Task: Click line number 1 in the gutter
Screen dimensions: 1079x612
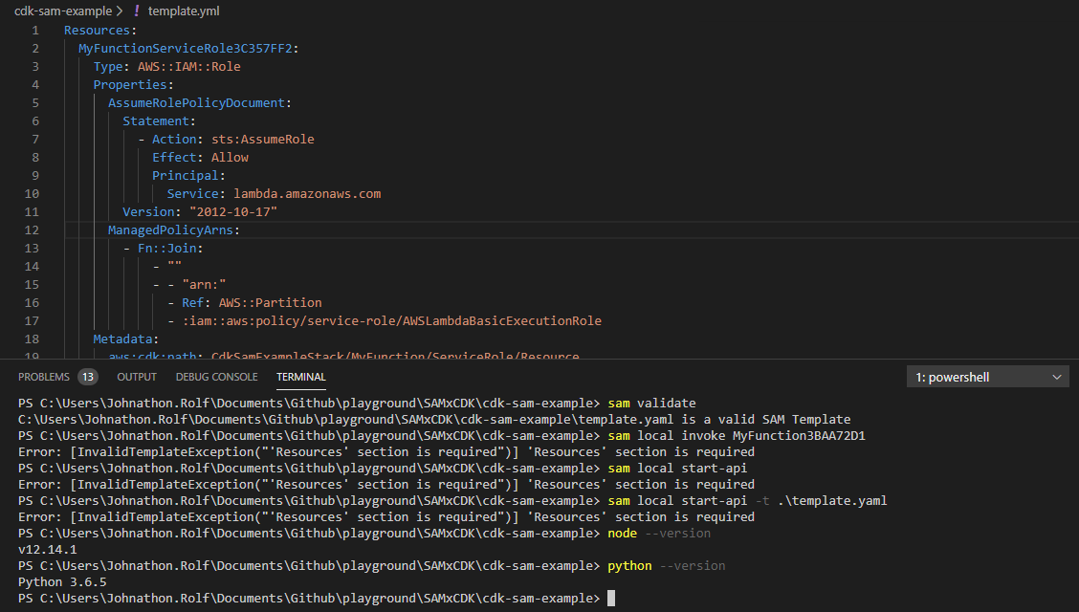Action: coord(35,31)
